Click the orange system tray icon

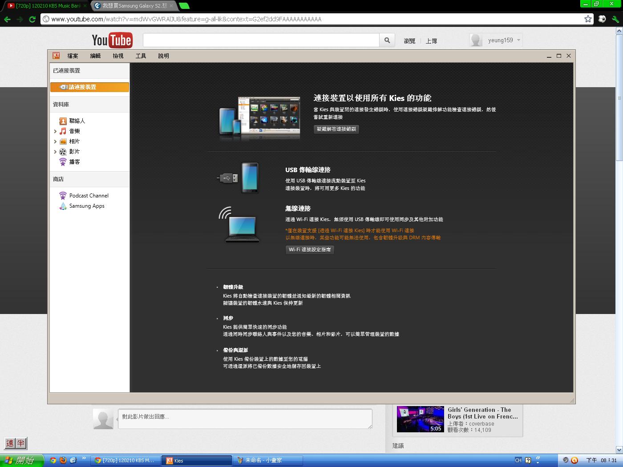click(x=574, y=460)
